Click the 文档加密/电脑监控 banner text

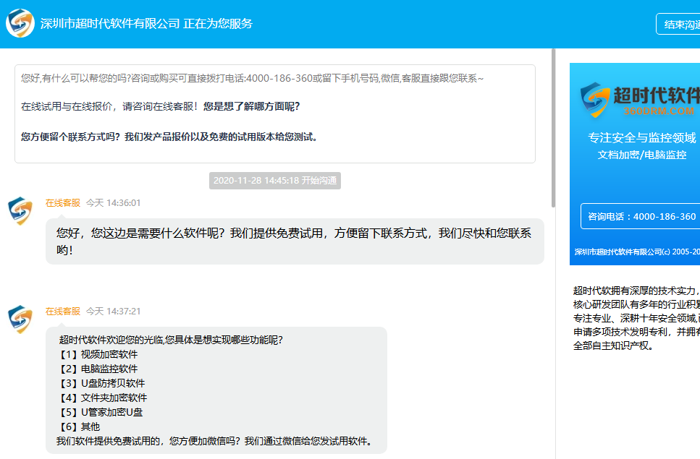pyautogui.click(x=641, y=155)
